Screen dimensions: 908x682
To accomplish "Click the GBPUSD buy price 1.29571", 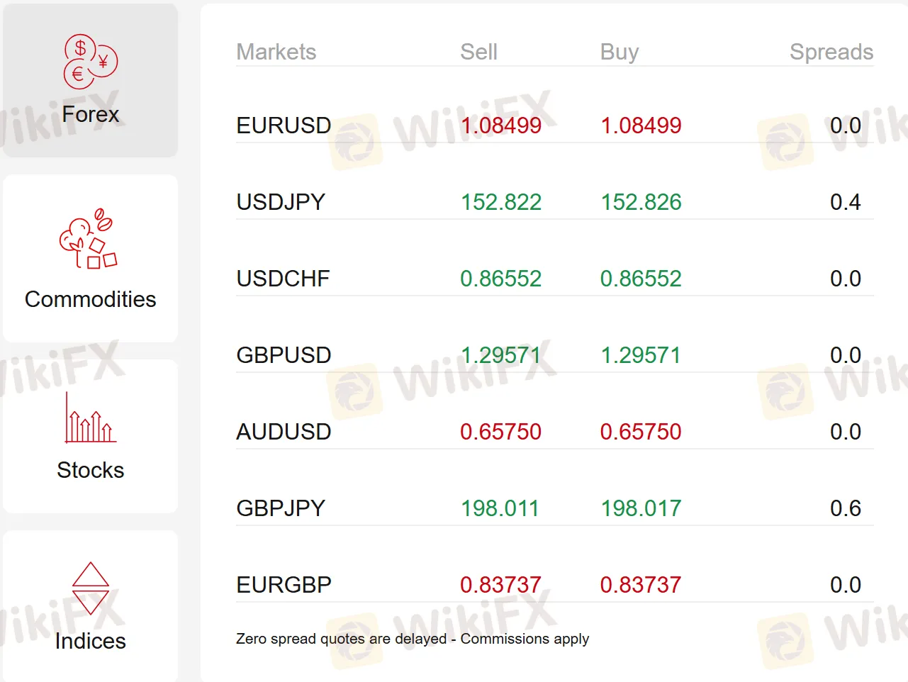I will pyautogui.click(x=641, y=355).
